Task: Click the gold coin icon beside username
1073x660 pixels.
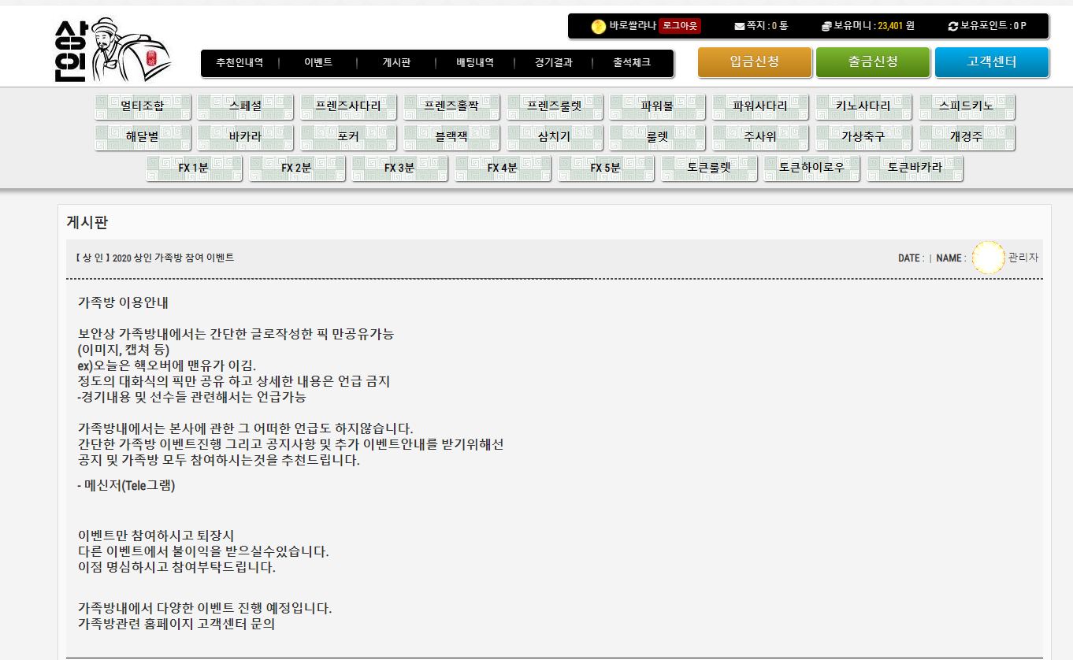Action: (599, 26)
